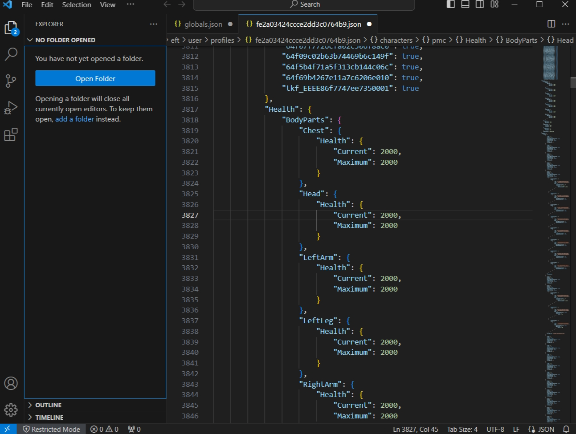Open the Extensions view
This screenshot has height=434, width=576.
click(x=11, y=134)
